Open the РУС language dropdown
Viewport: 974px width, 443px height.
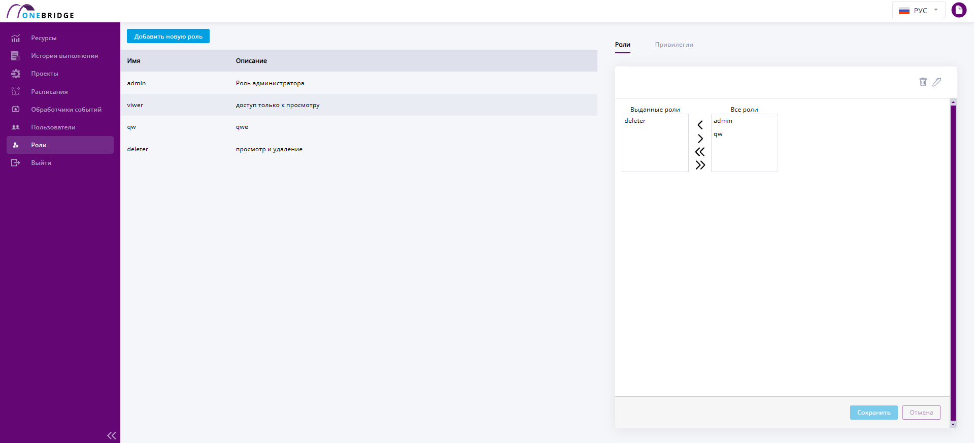coord(919,10)
